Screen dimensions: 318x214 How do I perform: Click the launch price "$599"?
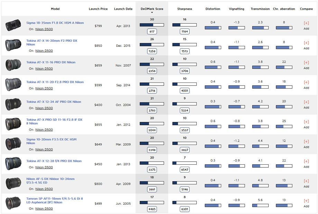98,85
